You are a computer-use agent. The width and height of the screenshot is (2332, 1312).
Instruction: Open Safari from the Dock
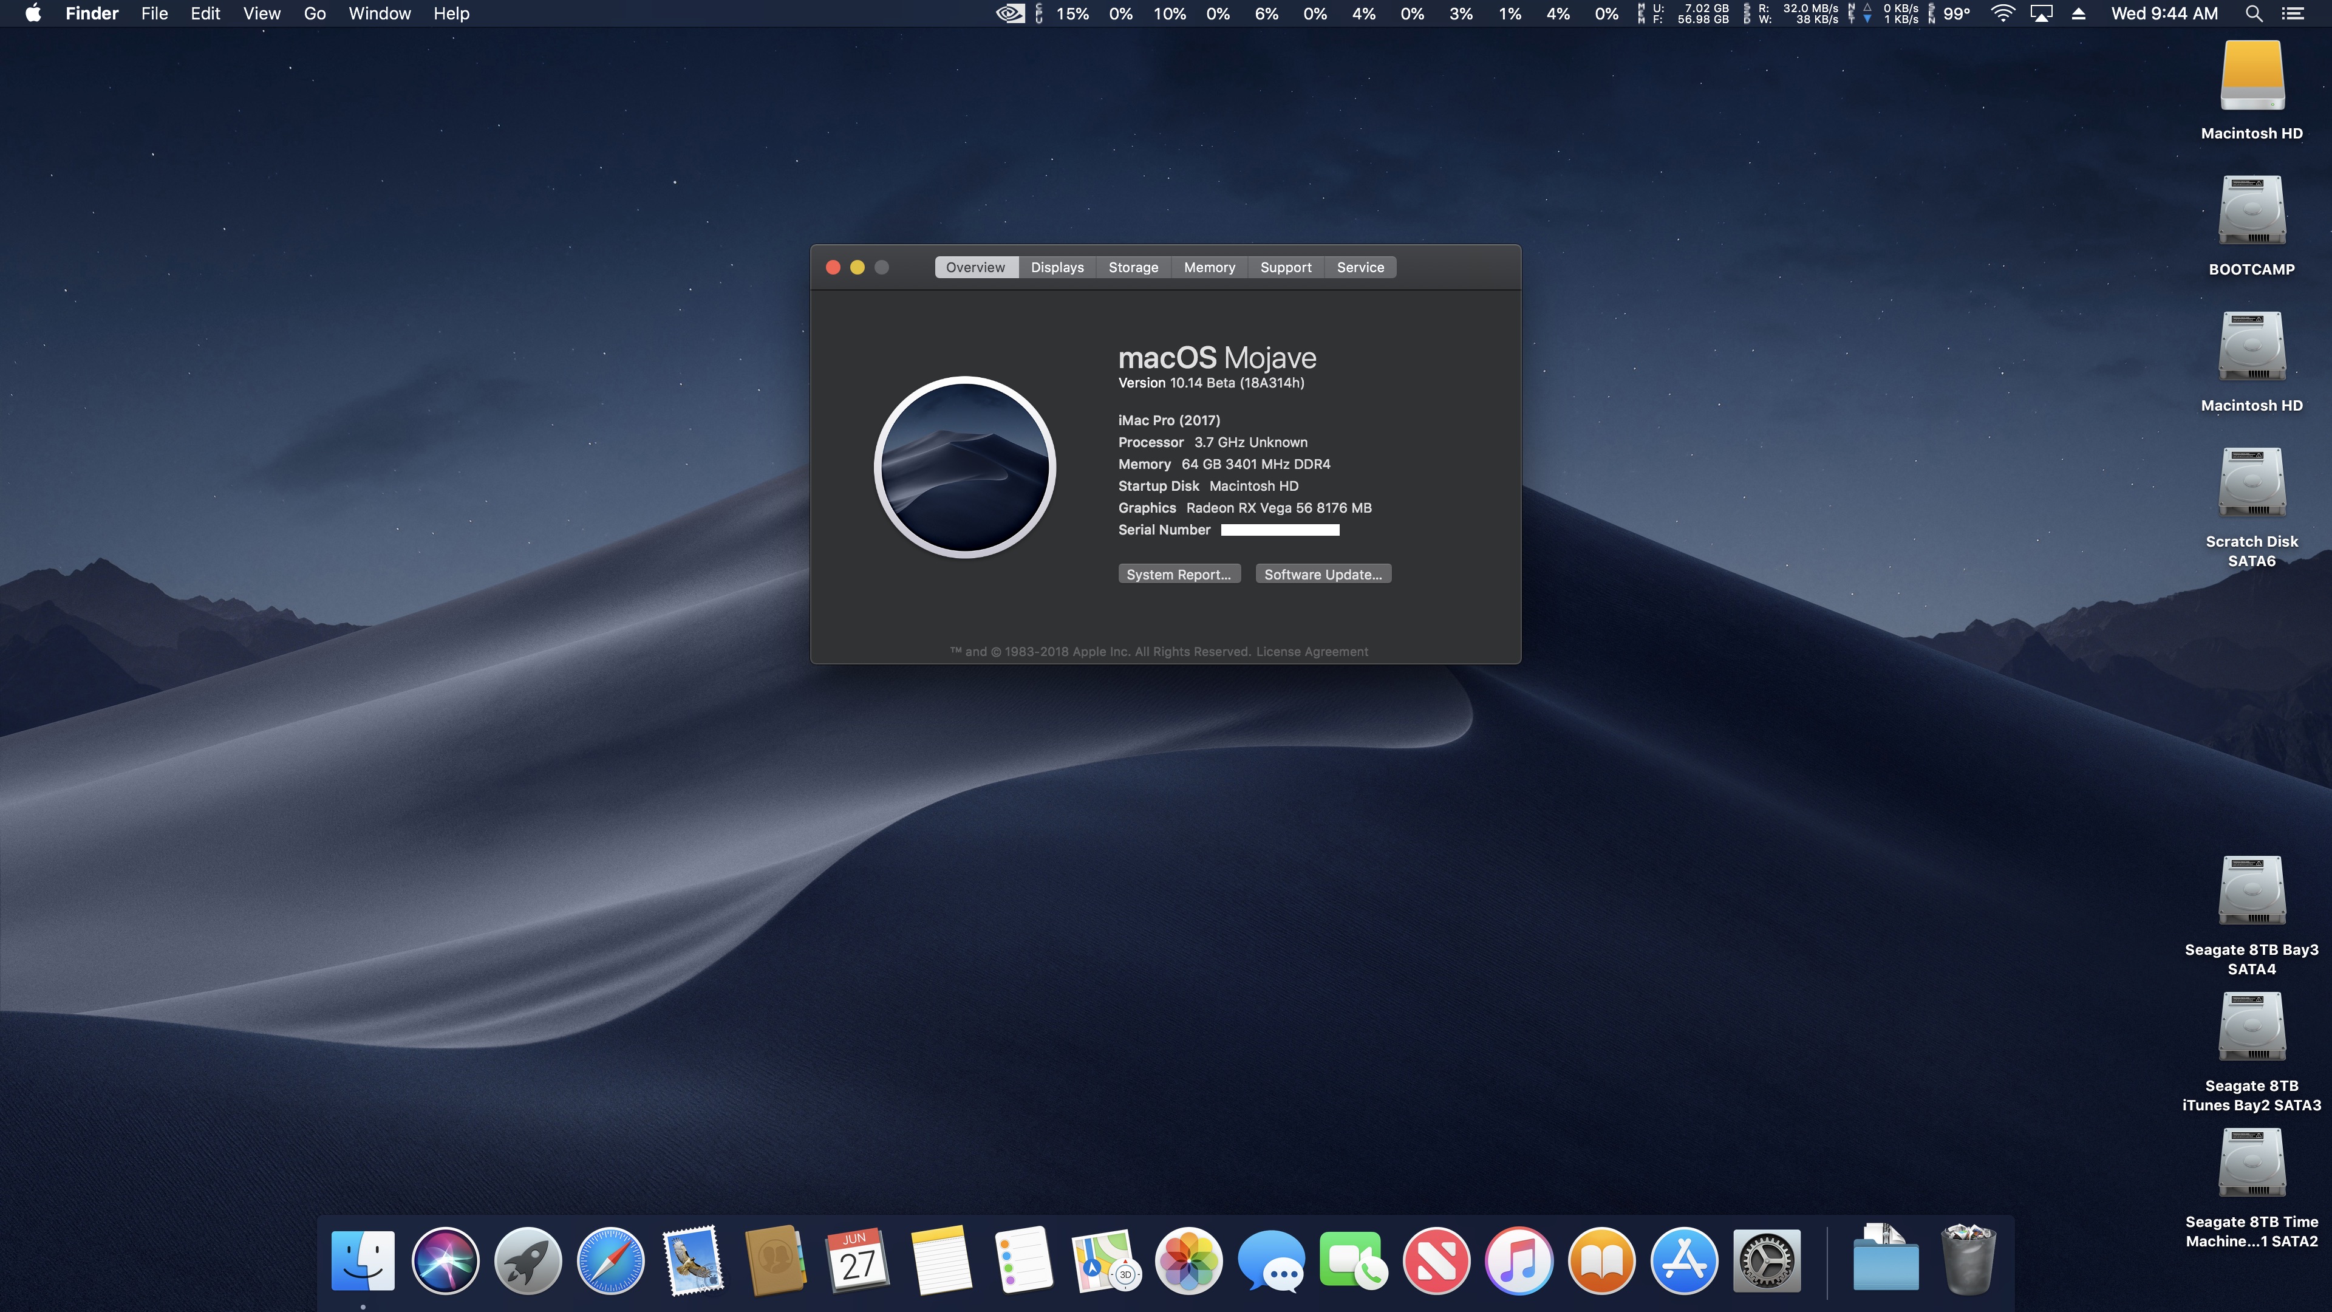point(610,1260)
